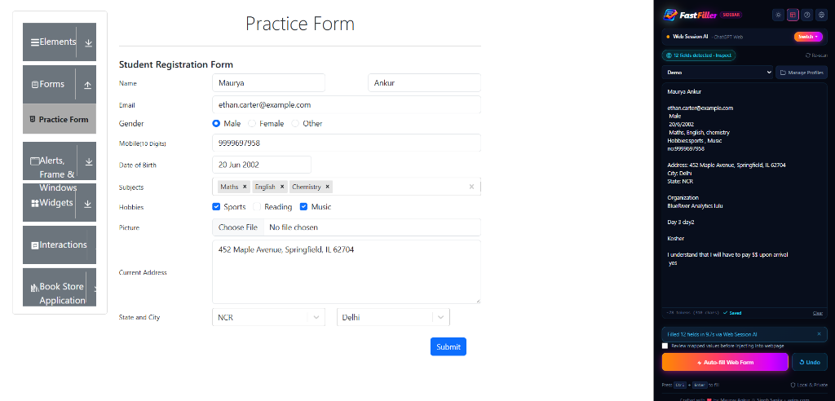The image size is (835, 401).
Task: Open the City dropdown showing Delhi
Action: click(x=393, y=317)
